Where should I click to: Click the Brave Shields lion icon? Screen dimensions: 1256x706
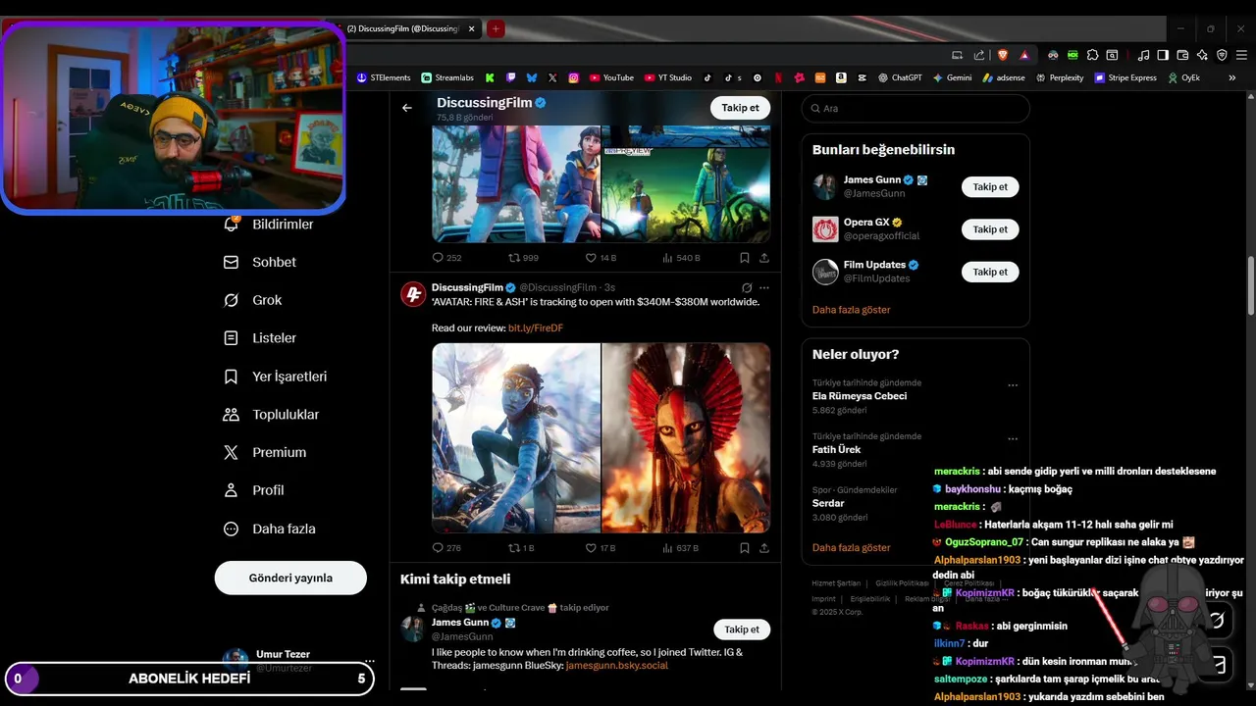(1003, 55)
